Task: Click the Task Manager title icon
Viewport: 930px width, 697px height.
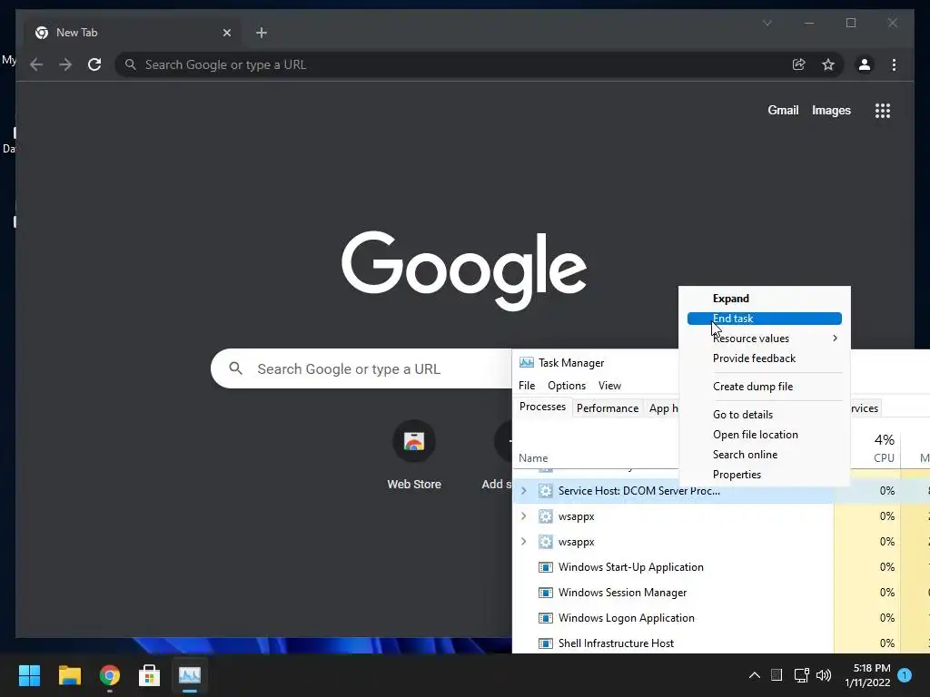Action: pyautogui.click(x=526, y=363)
